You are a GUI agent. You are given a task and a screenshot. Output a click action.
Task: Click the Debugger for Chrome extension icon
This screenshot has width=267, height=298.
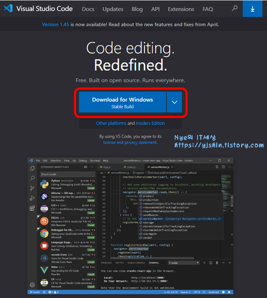[44, 234]
